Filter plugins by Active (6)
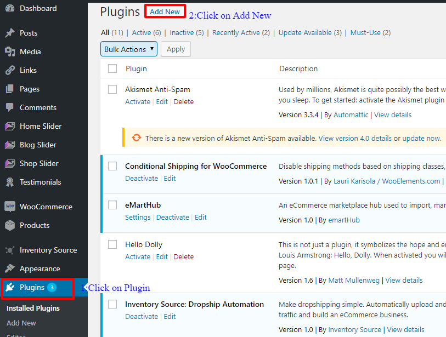This screenshot has height=337, width=446. (146, 33)
